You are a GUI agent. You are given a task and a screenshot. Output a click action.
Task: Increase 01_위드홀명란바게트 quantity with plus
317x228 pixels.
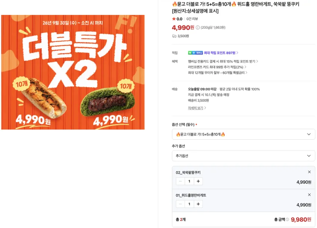point(198,204)
